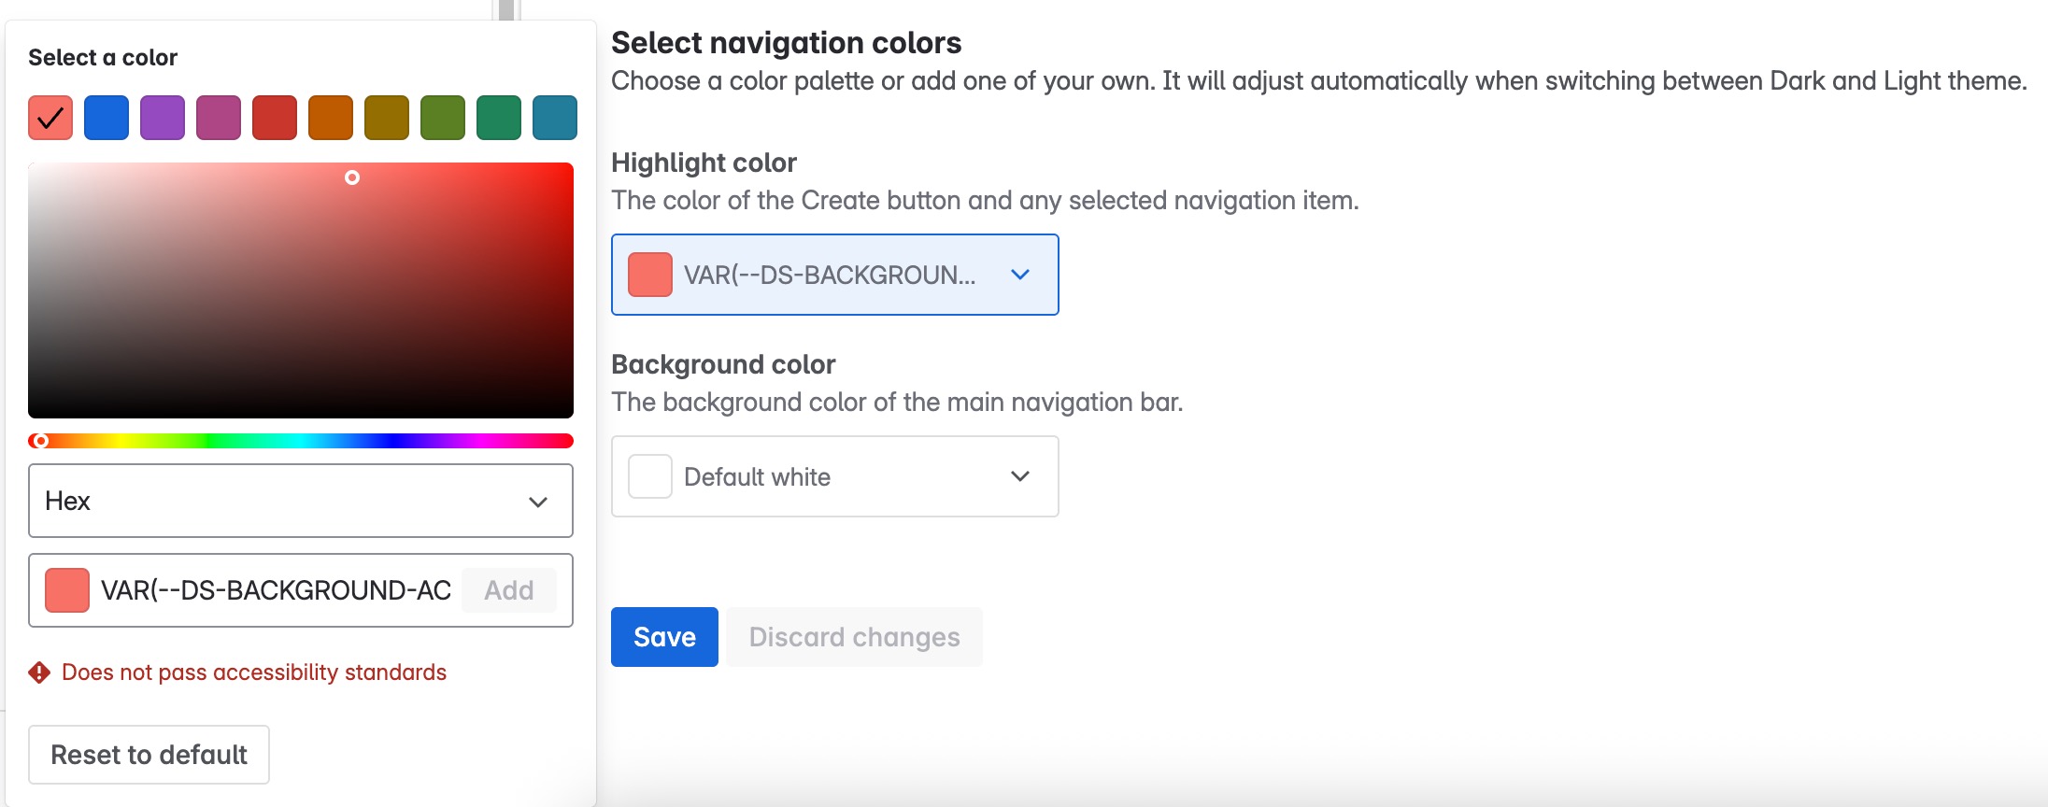Open the Hex color format dropdown
Screen dimensions: 2048x807
(301, 501)
